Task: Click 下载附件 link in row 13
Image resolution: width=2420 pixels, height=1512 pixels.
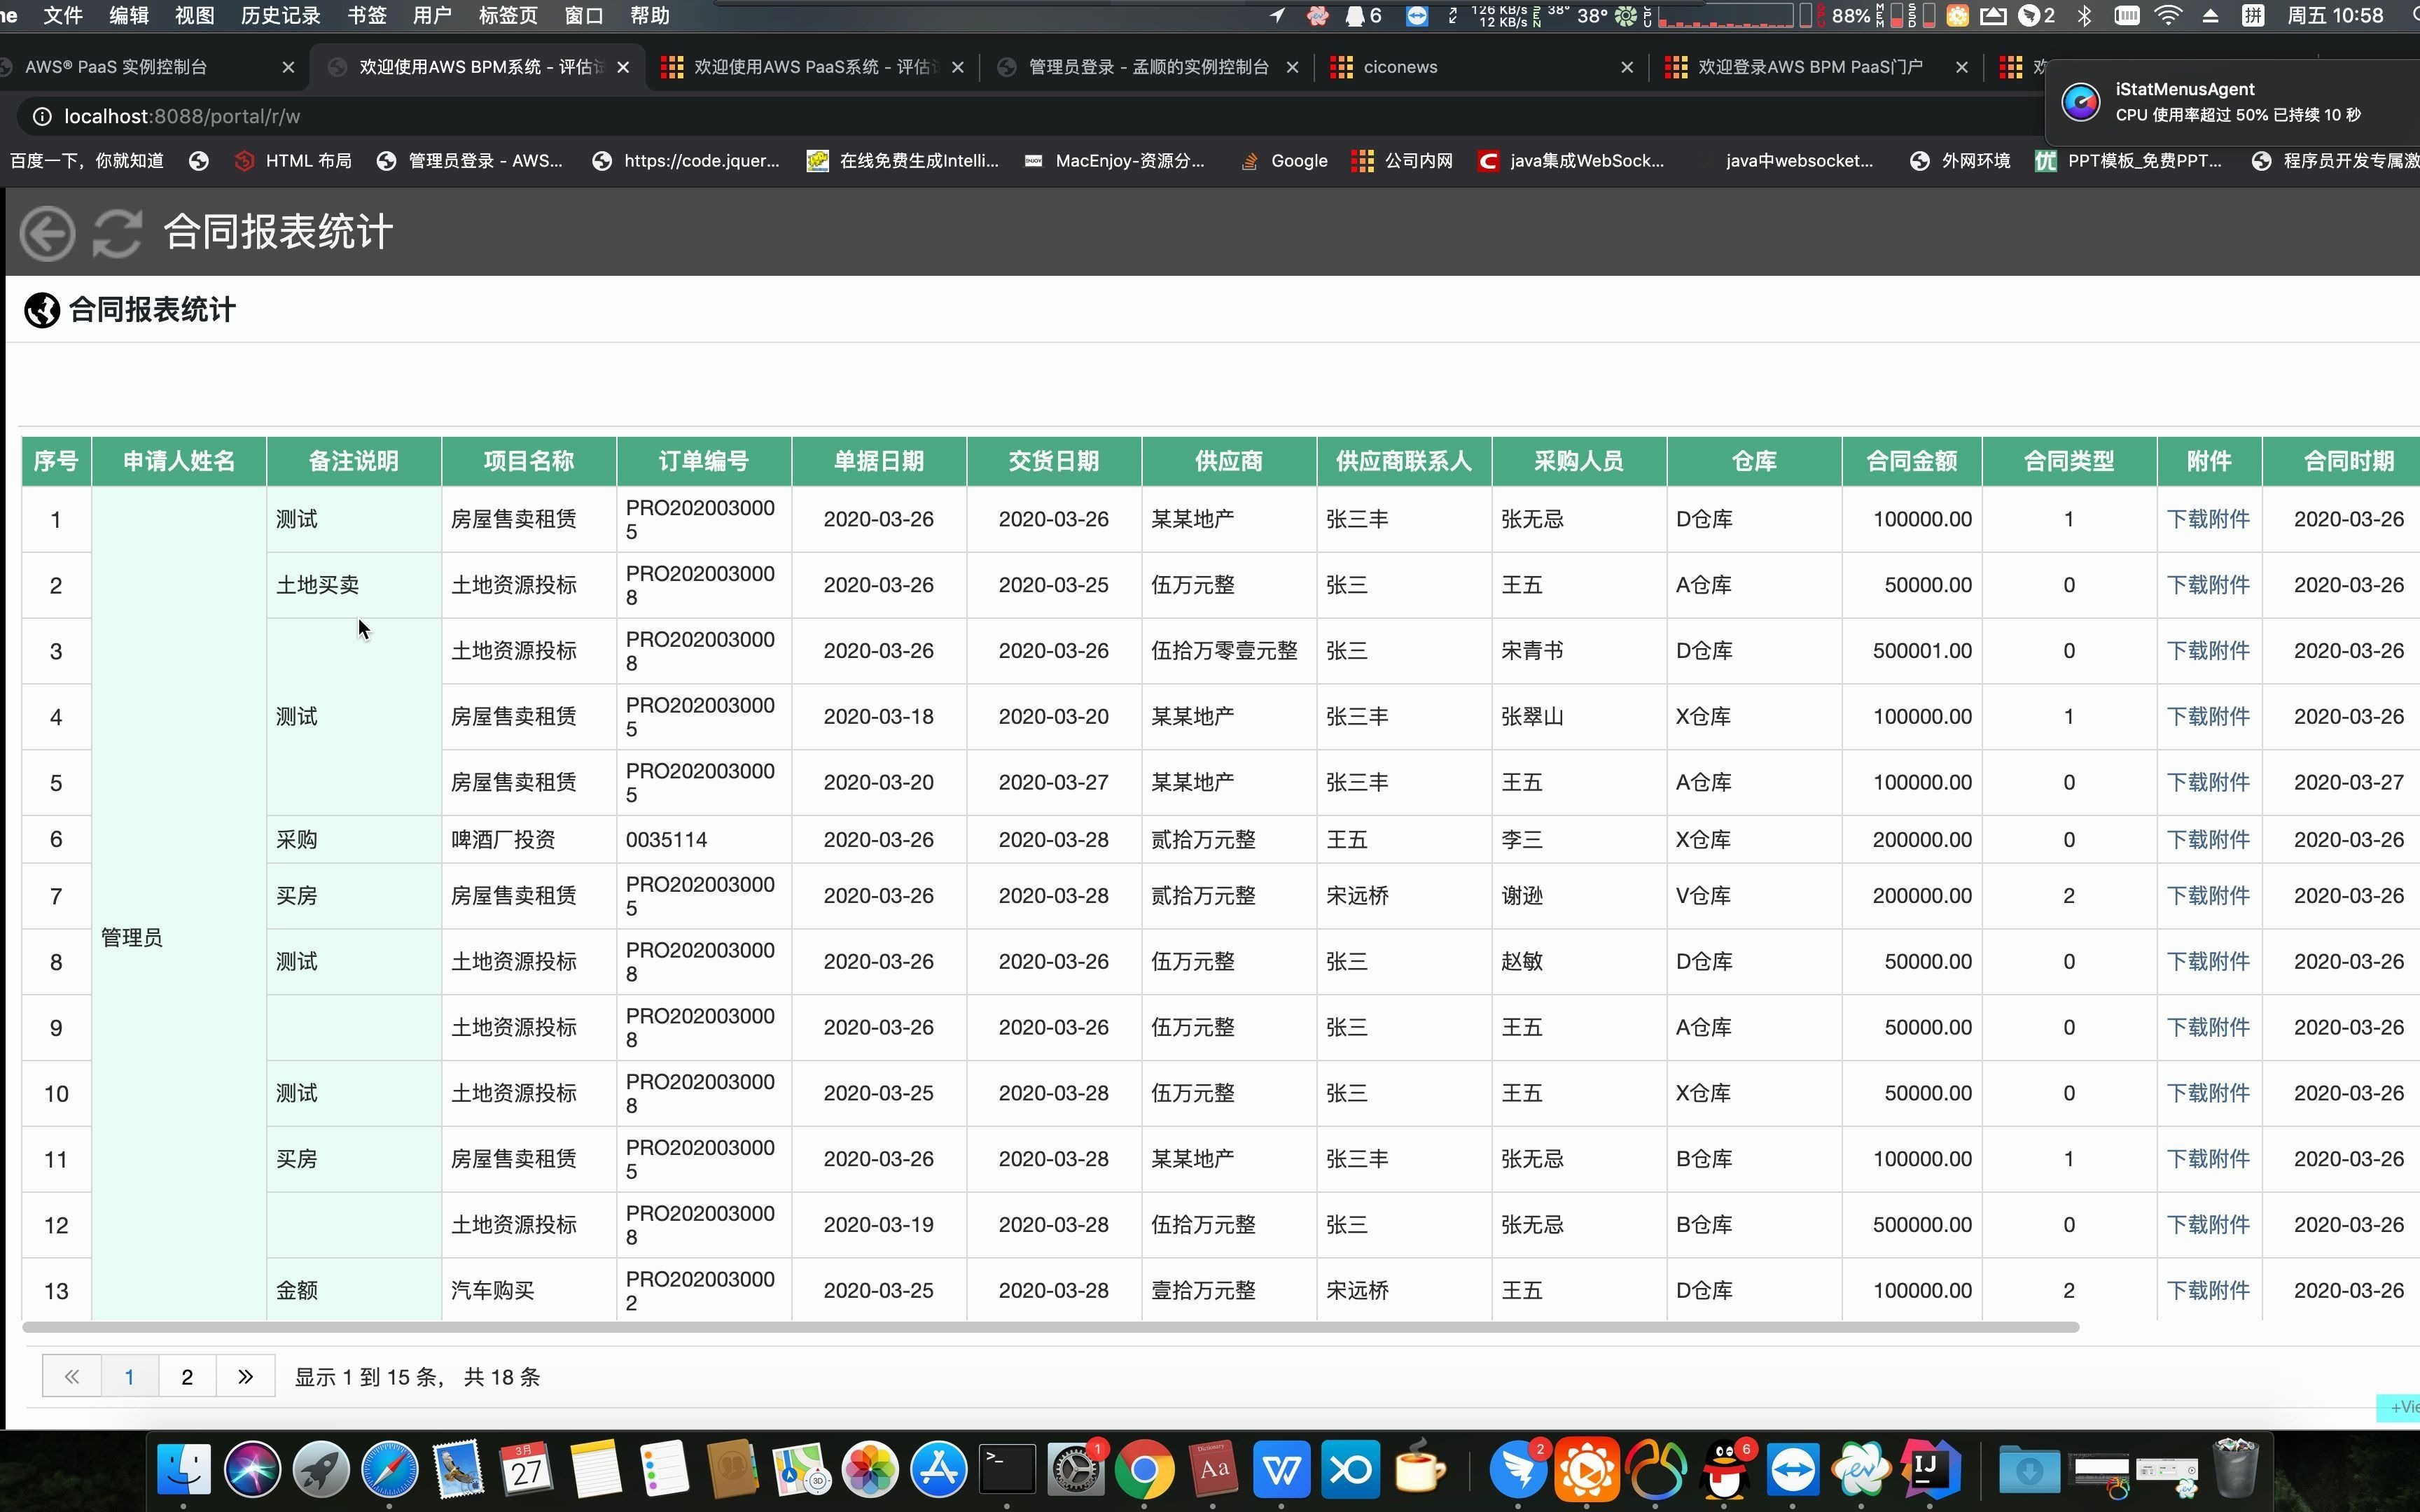Action: [x=2208, y=1291]
